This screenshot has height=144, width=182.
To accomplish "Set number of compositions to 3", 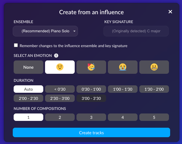I will pos(91,117).
